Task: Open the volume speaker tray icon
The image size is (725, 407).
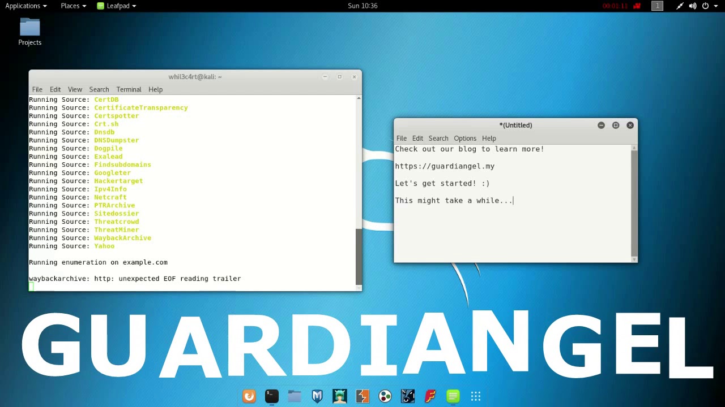Action: (x=693, y=6)
